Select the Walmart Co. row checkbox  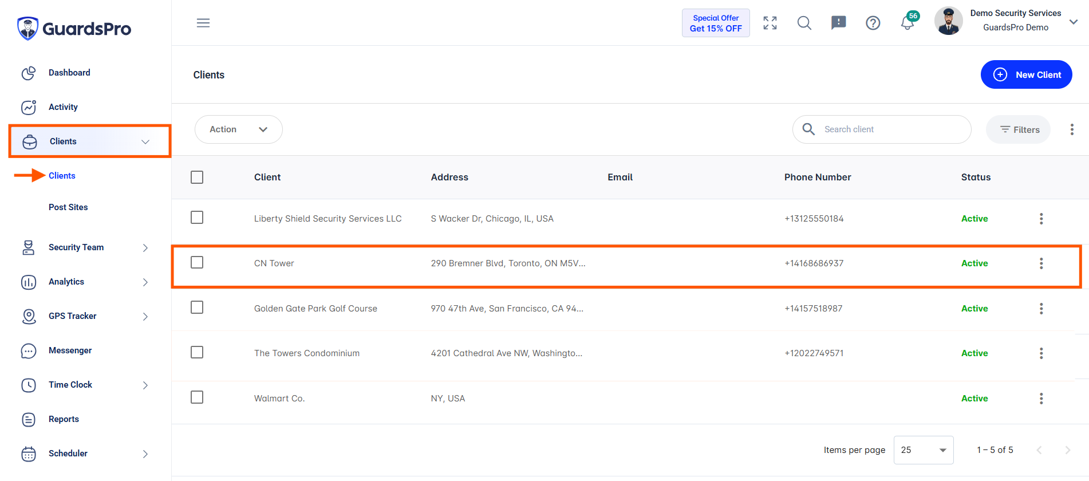(197, 397)
